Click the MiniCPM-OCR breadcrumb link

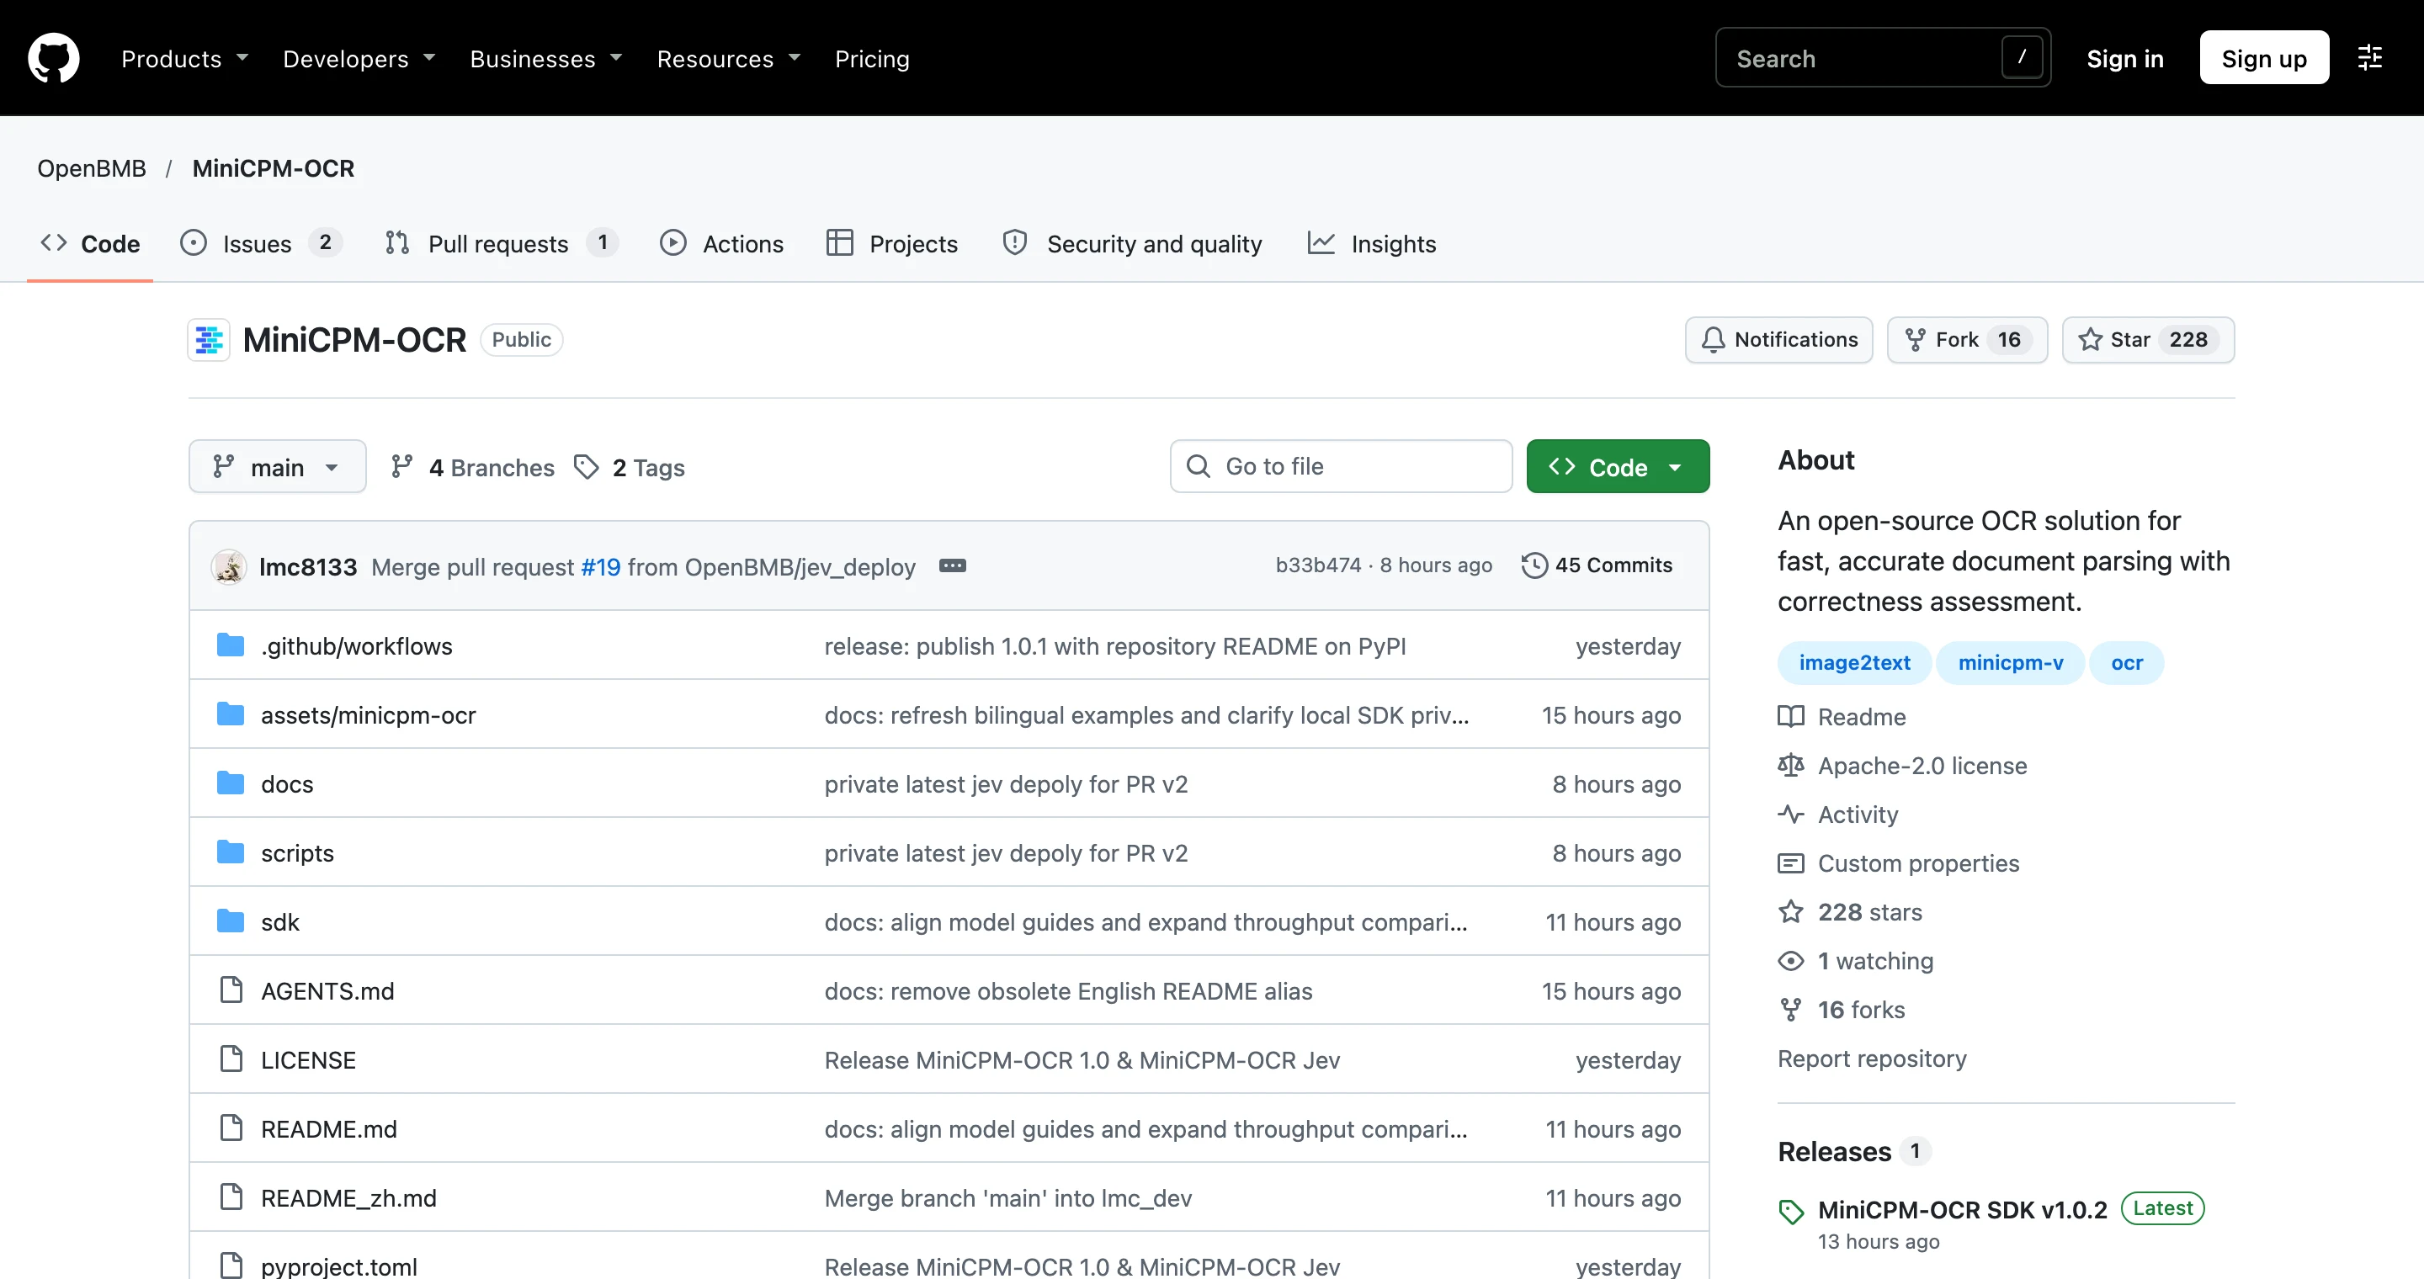pos(273,168)
